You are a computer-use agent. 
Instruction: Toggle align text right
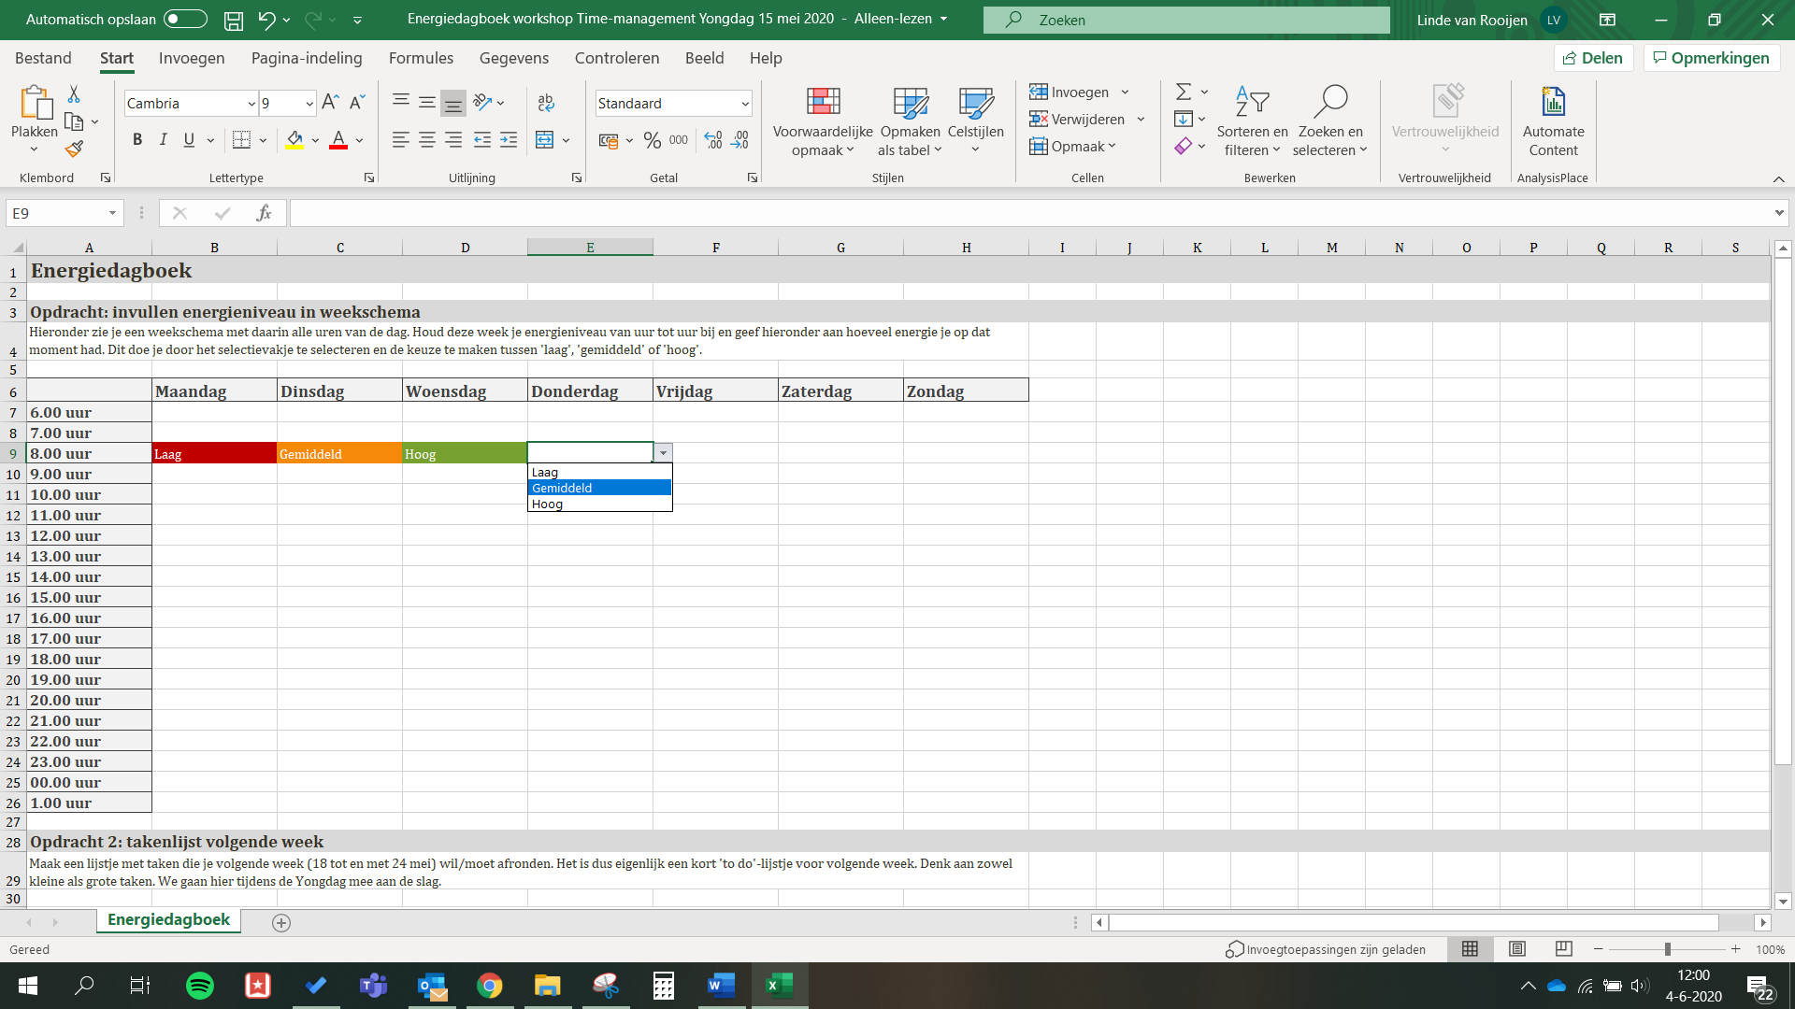tap(453, 140)
